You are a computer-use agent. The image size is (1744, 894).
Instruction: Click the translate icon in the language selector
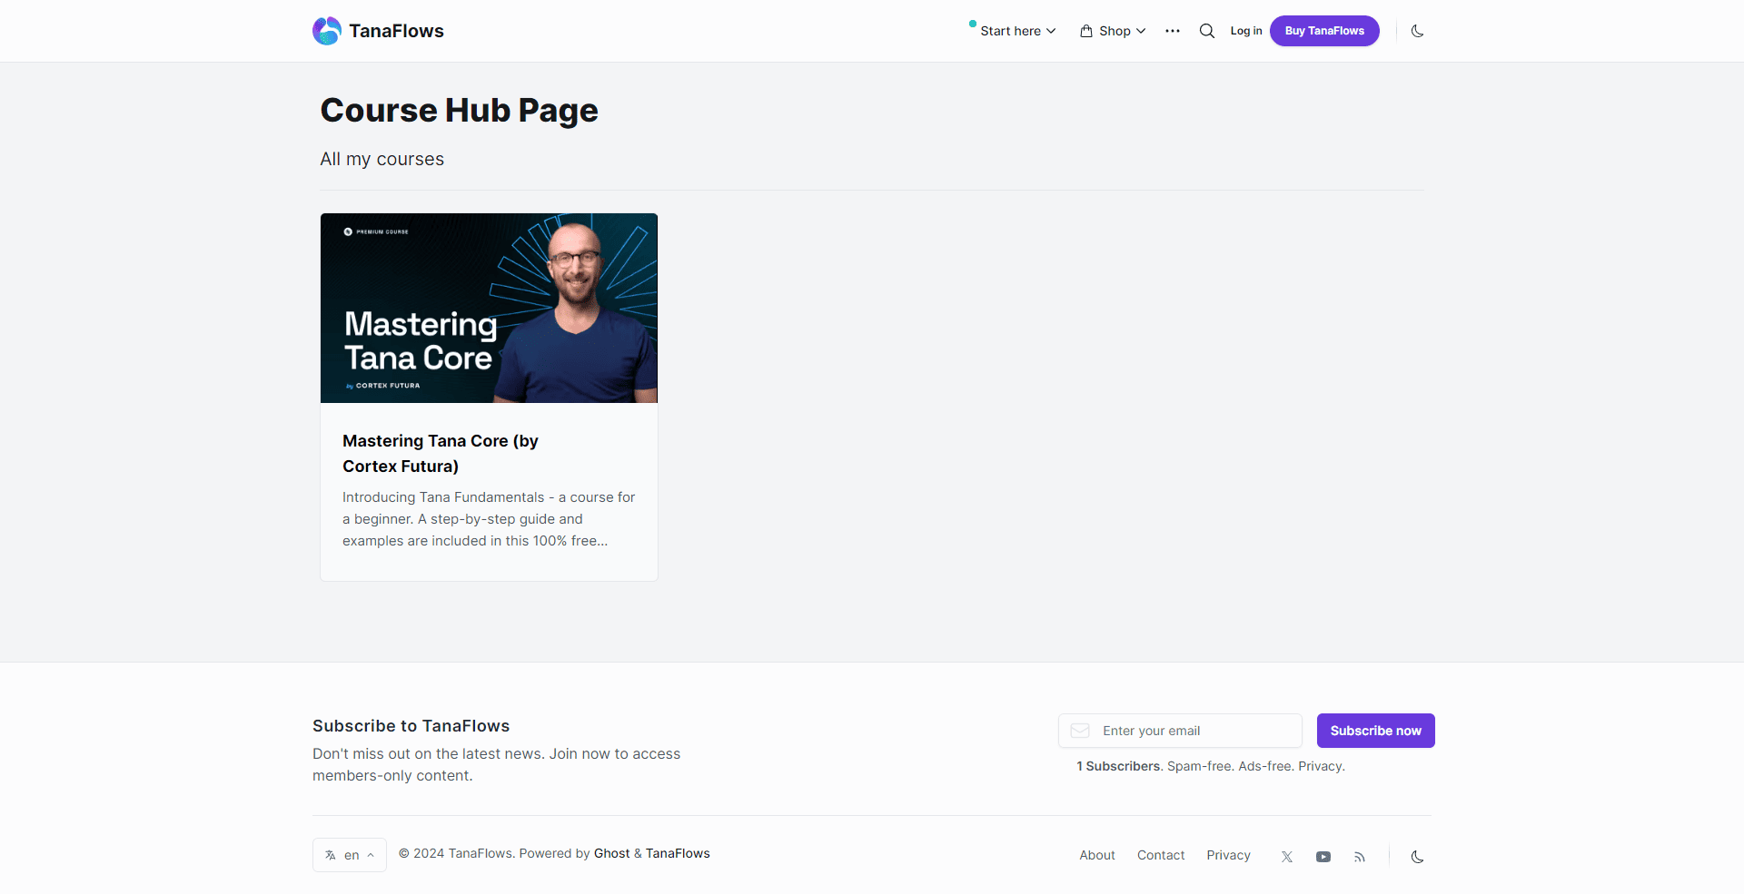coord(332,854)
